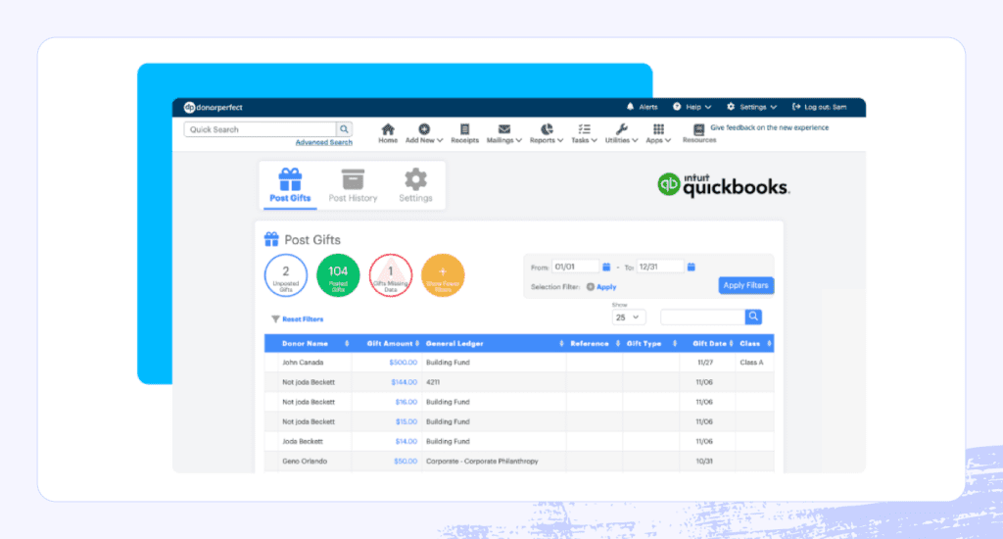Expand the Reports dropdown arrow
The height and width of the screenshot is (539, 1003).
(560, 141)
